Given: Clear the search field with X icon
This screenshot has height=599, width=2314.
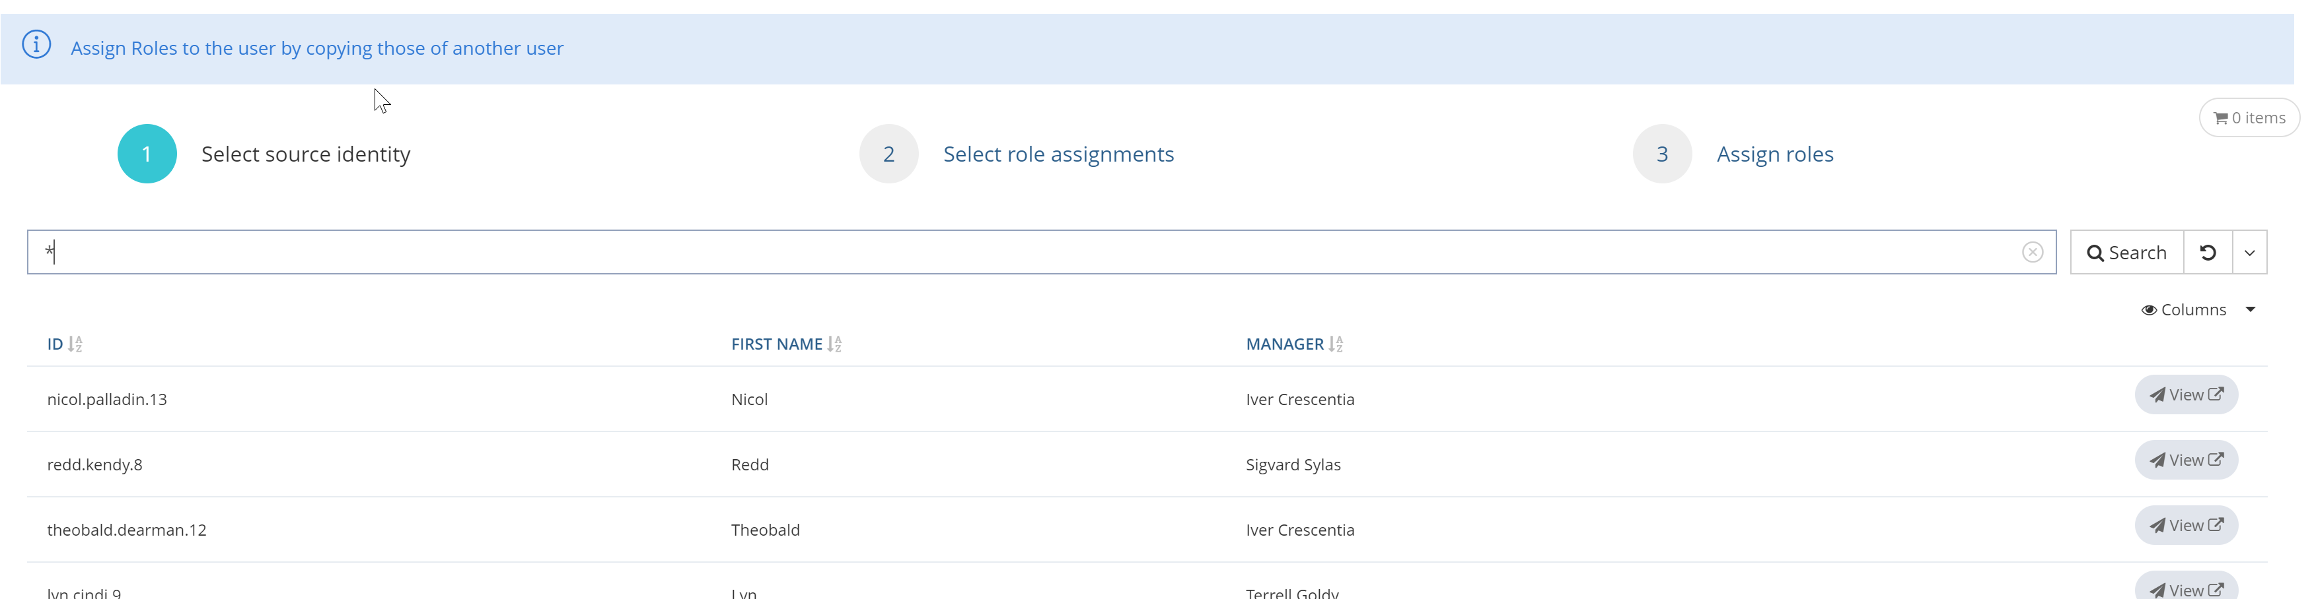Looking at the screenshot, I should point(2032,253).
